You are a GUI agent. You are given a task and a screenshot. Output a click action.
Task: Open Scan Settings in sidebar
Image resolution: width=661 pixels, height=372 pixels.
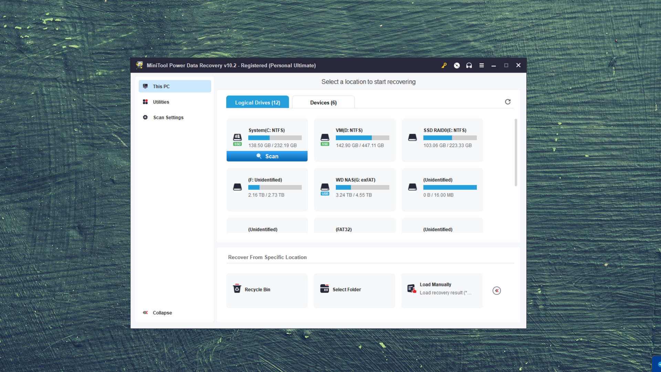point(175,117)
